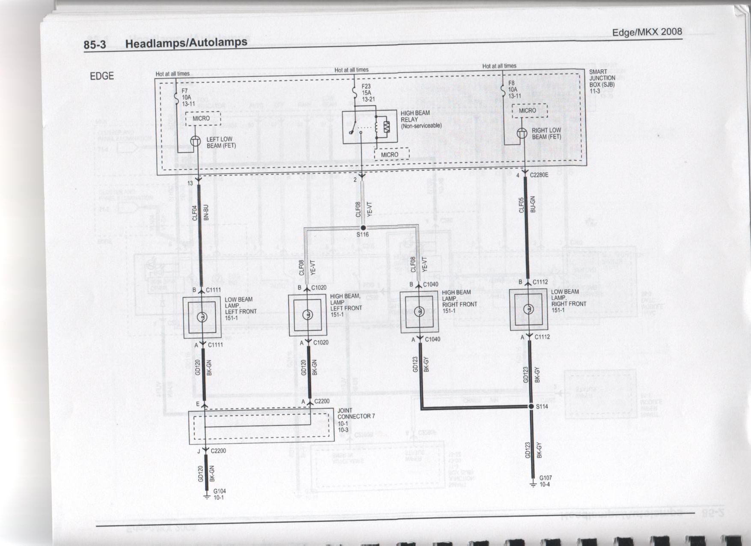Click the S116 splice label

point(362,235)
